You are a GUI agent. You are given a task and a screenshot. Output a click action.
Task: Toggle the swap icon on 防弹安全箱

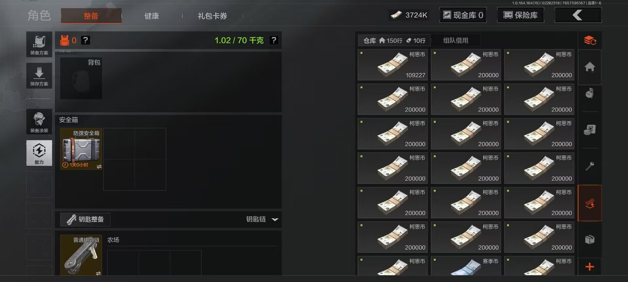[99, 166]
